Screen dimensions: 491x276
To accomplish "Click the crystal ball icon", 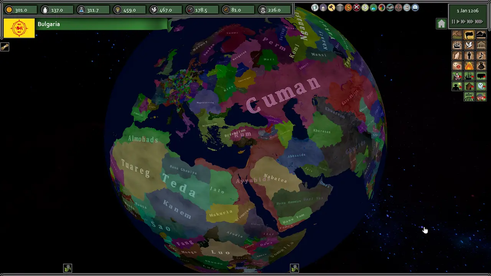I will click(x=415, y=8).
